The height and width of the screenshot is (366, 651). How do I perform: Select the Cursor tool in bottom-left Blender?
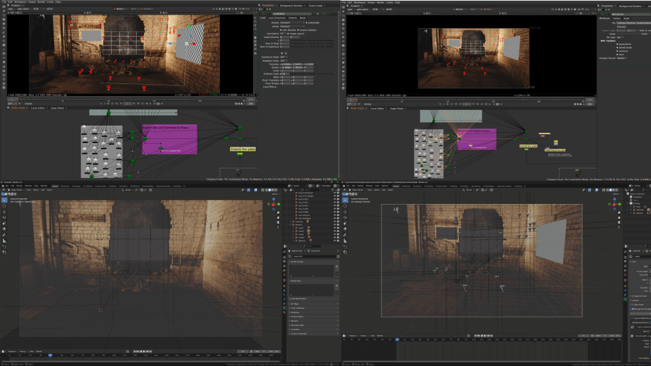4,206
